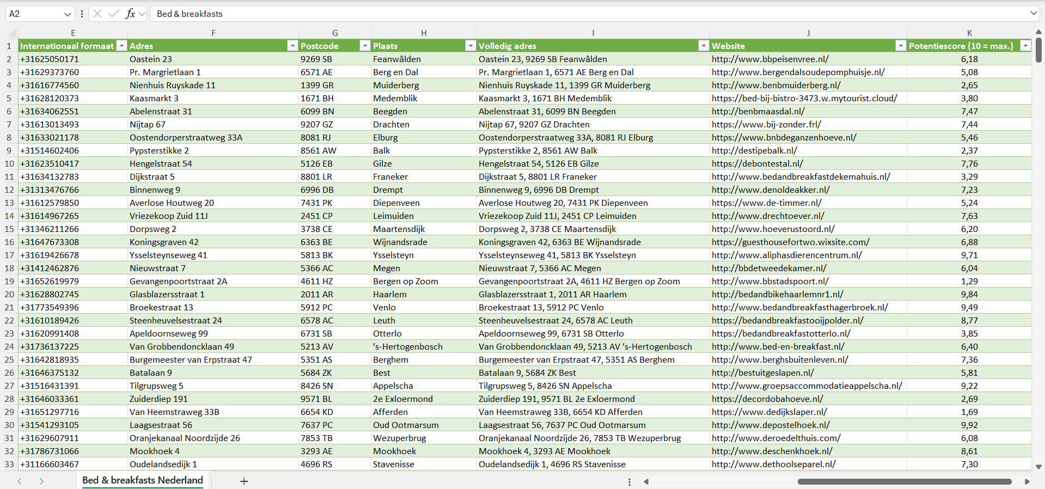This screenshot has height=489, width=1045.
Task: Click the Insert Function fx icon
Action: pyautogui.click(x=130, y=14)
